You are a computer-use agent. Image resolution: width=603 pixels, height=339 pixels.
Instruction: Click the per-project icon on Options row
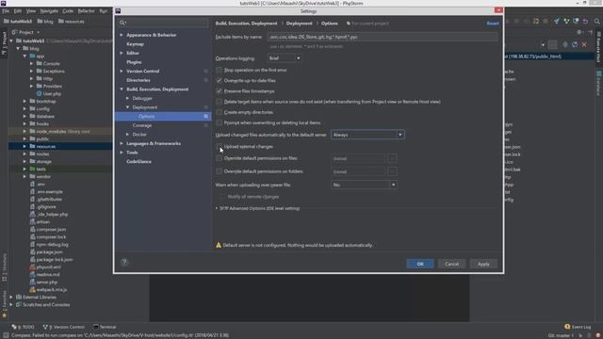(x=205, y=117)
